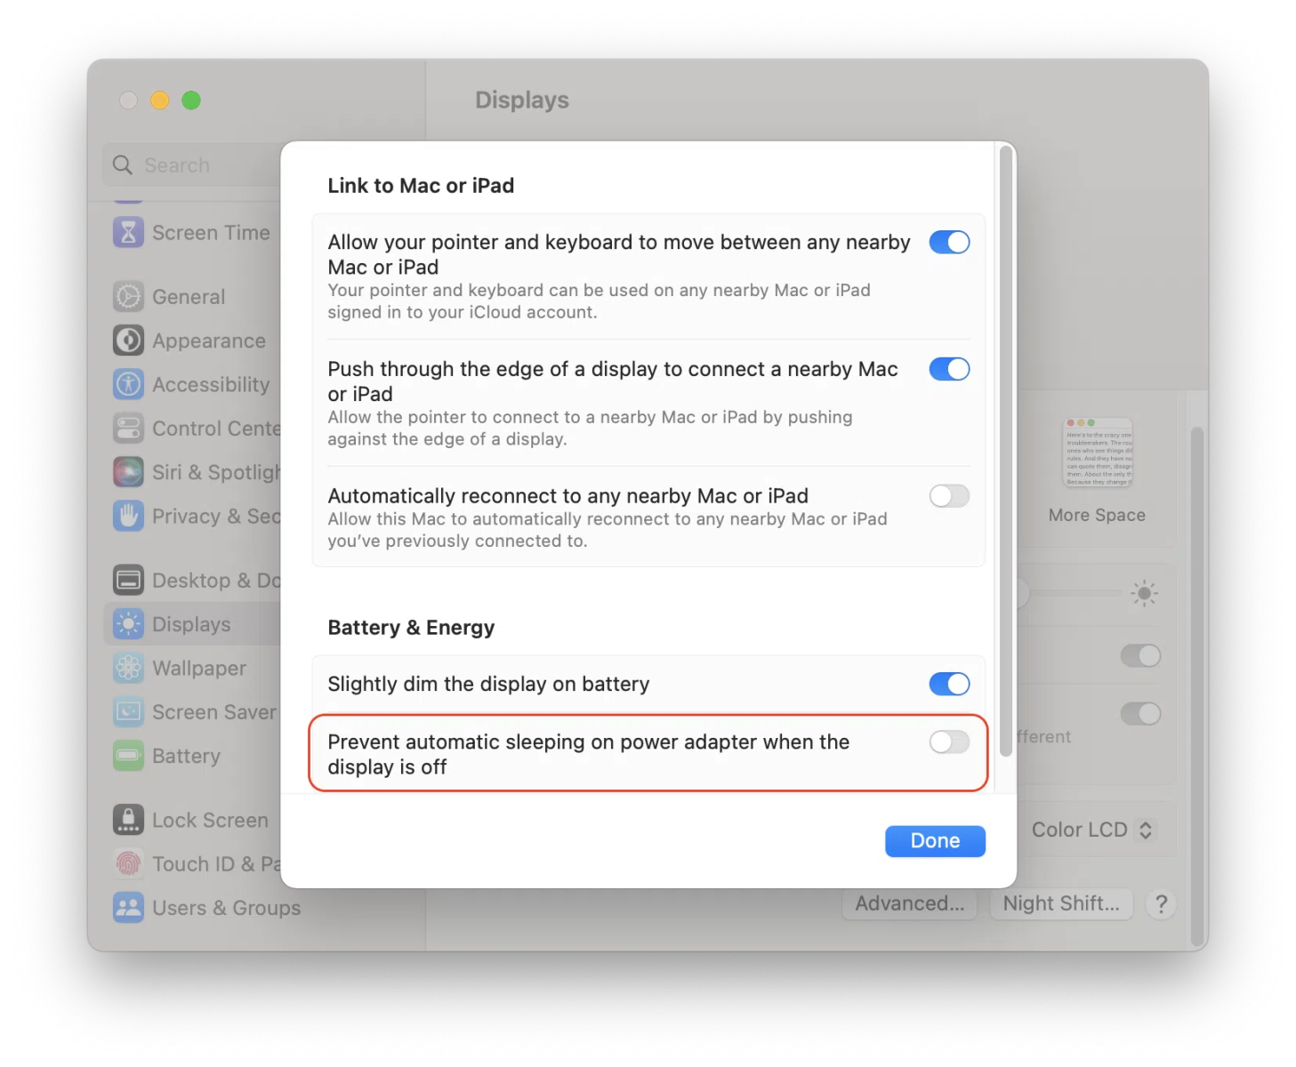
Task: Turn off push through display edge toggle
Action: [x=949, y=369]
